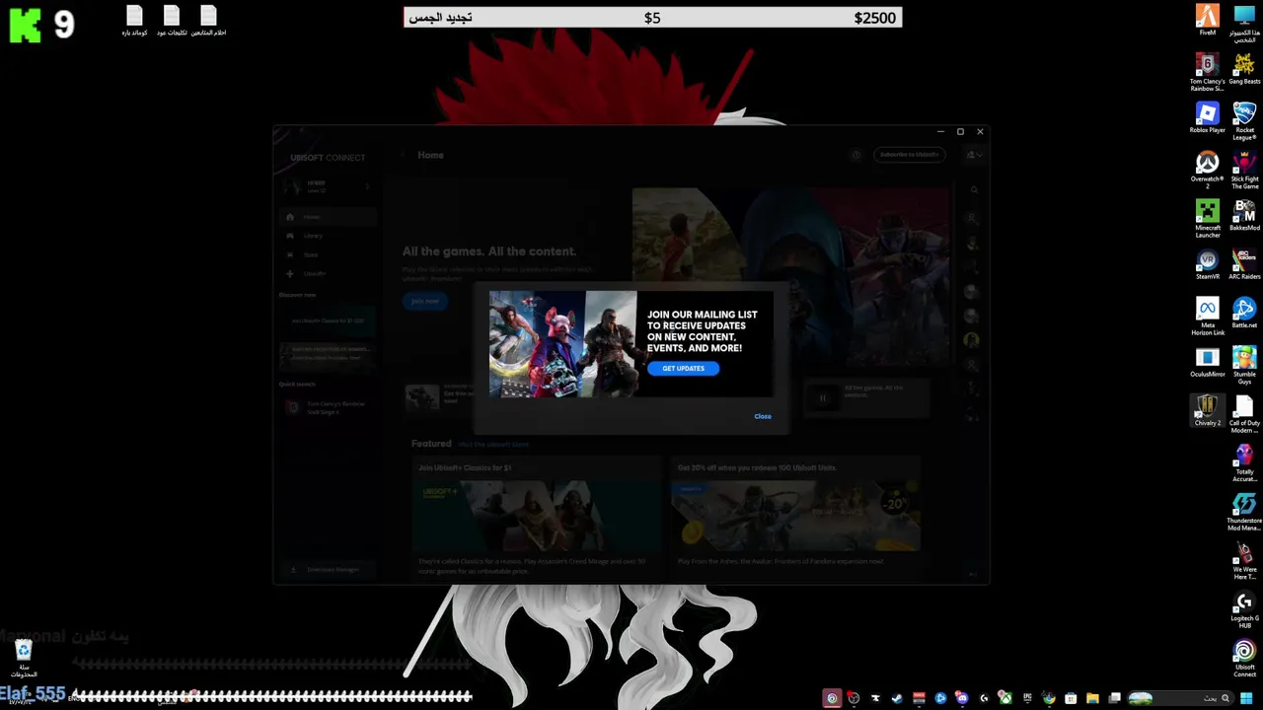Click the Subscribe to Ubisoft+ button
This screenshot has width=1263, height=710.
pos(909,155)
